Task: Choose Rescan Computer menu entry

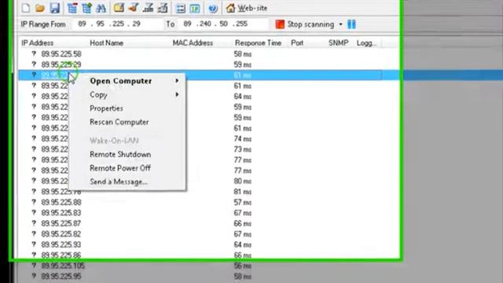Action: click(119, 122)
